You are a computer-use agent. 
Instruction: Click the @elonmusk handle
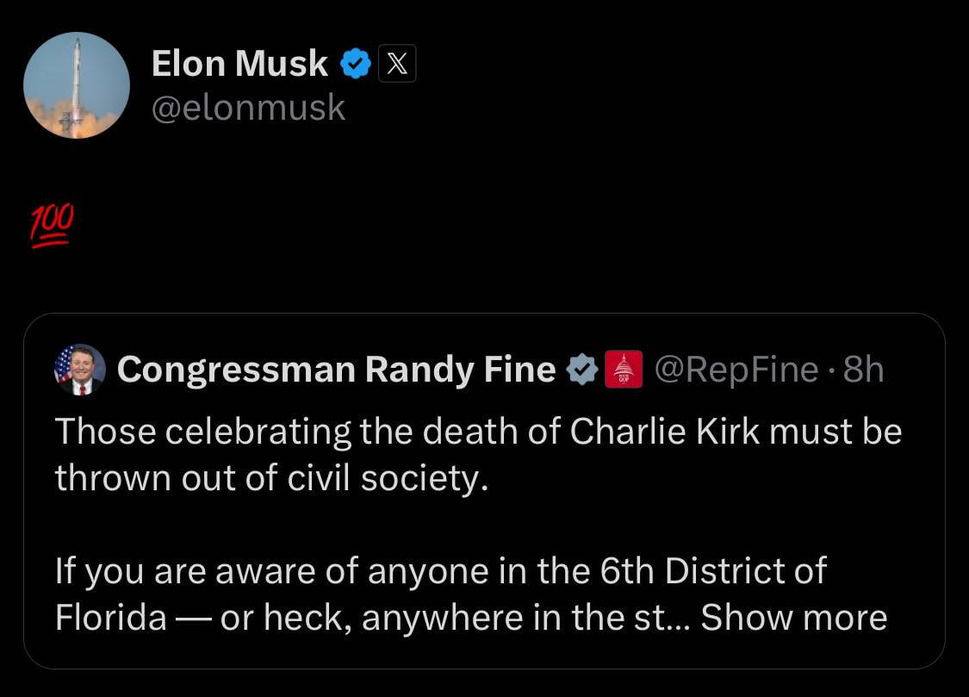tap(248, 108)
